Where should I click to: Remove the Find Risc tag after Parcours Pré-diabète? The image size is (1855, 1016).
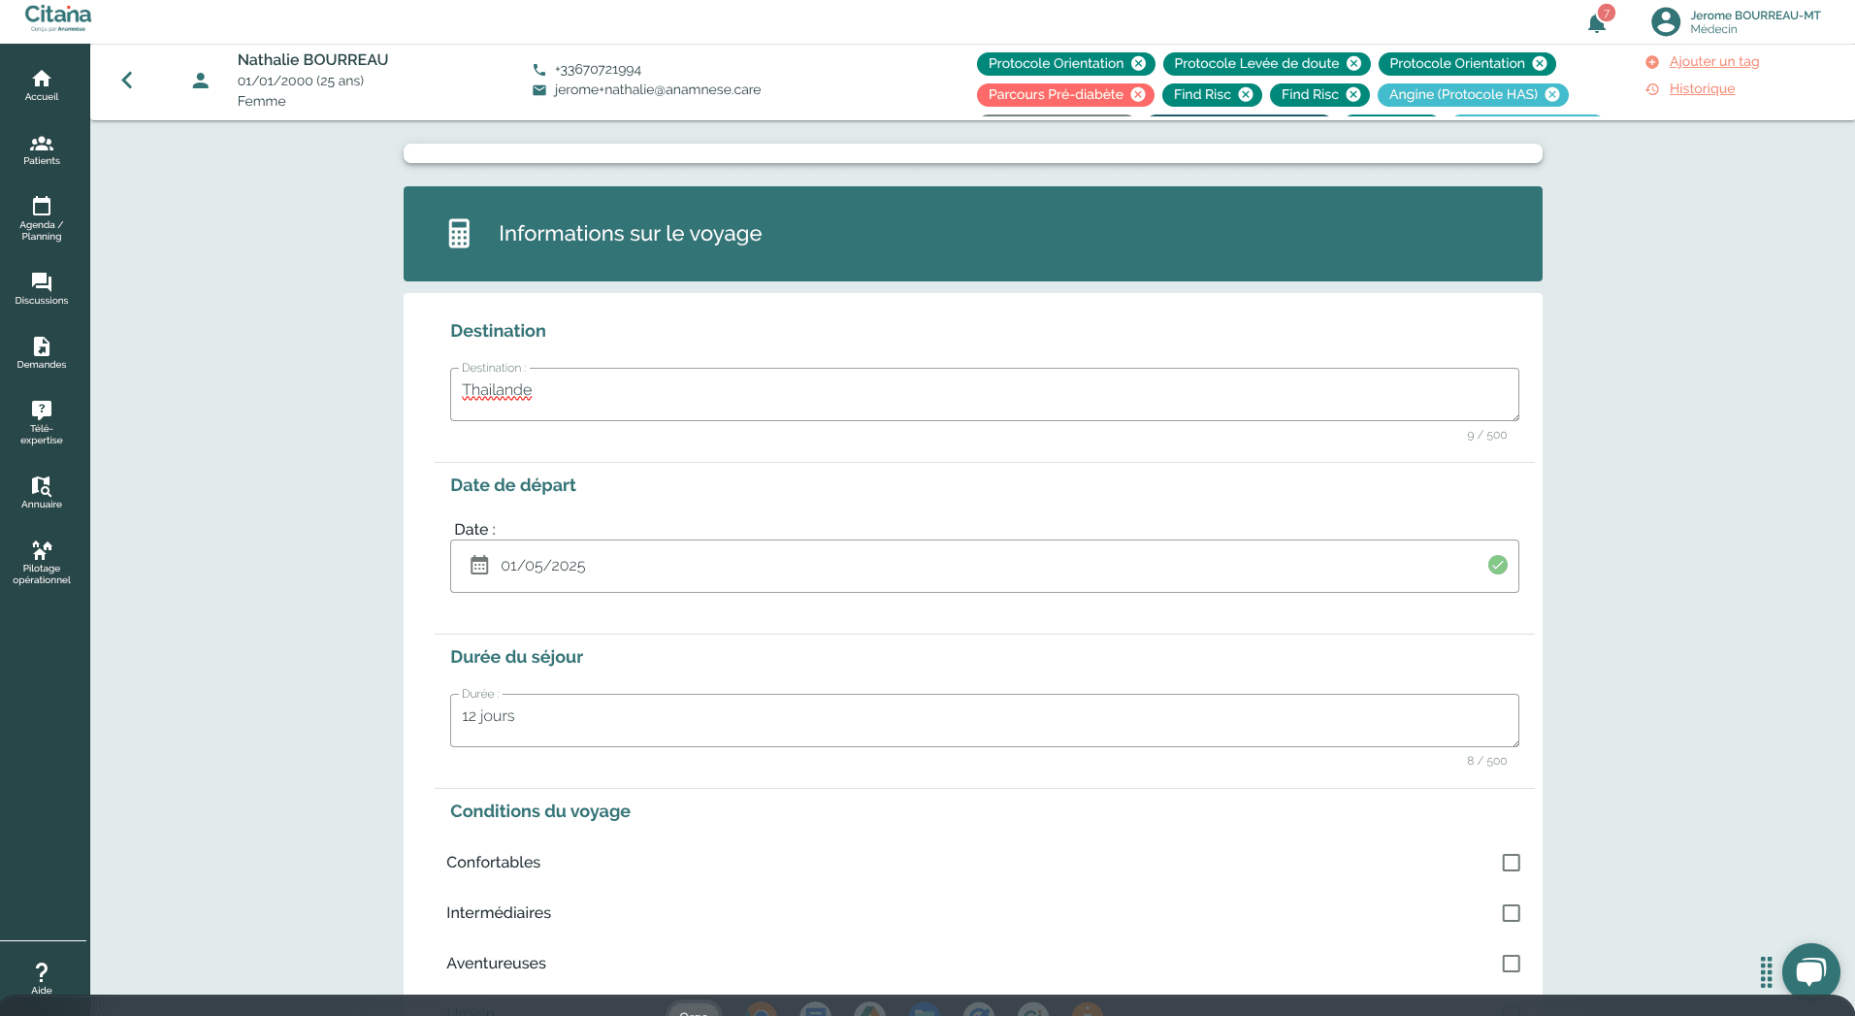click(1246, 95)
